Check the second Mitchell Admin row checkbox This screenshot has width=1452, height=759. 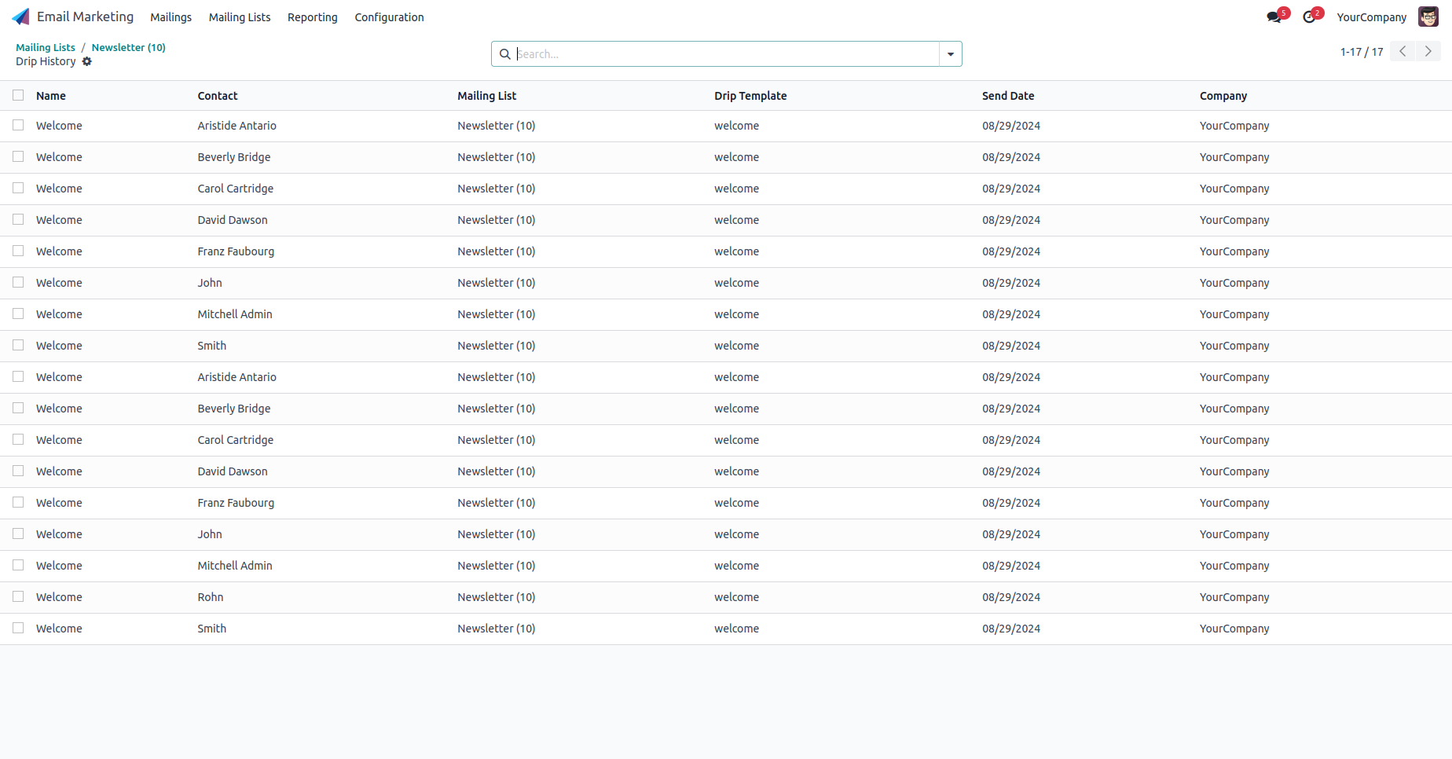coord(18,565)
